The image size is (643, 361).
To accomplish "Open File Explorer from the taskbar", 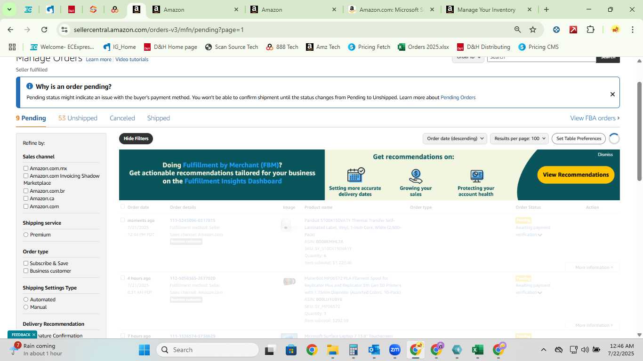I will pyautogui.click(x=332, y=350).
